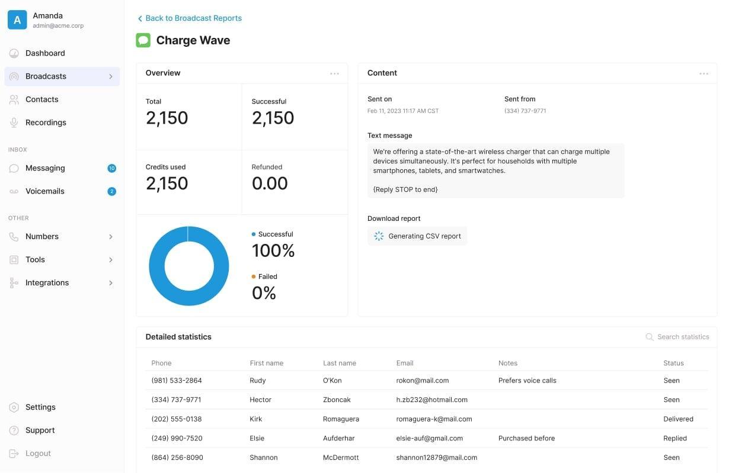Click the Support help icon
This screenshot has height=473, width=729.
[14, 430]
